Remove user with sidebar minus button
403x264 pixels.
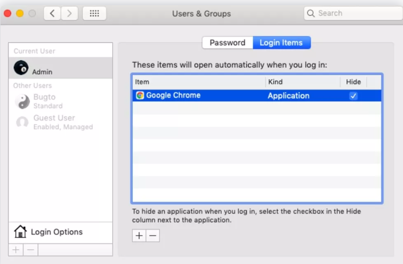[31, 250]
